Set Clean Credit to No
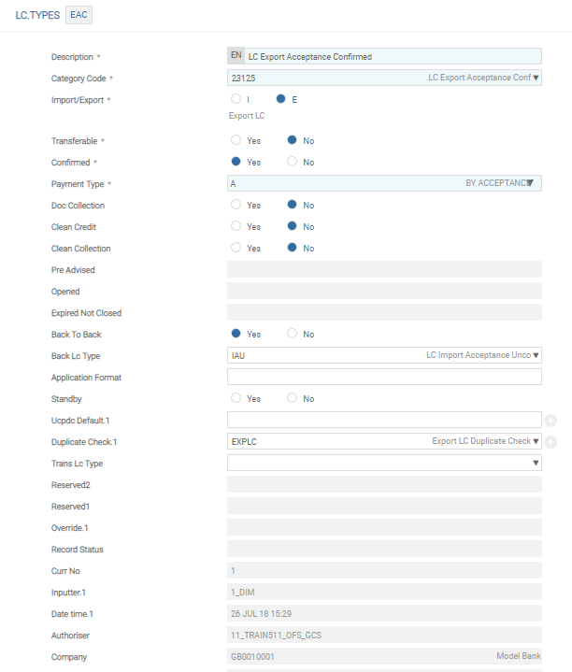Image resolution: width=572 pixels, height=672 pixels. tap(292, 226)
